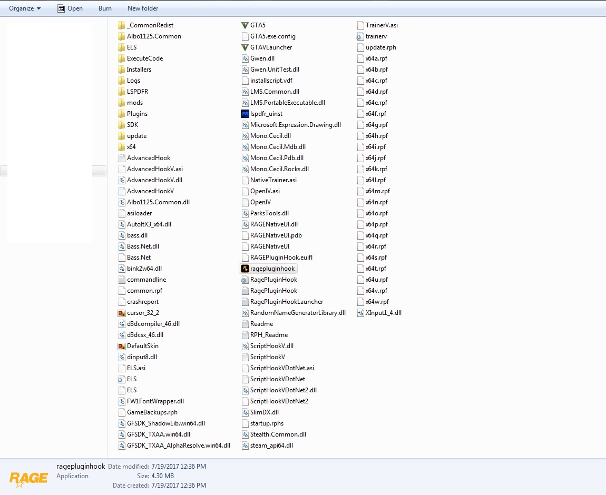606x495 pixels.
Task: Select the ELS folder icon
Action: coord(121,47)
